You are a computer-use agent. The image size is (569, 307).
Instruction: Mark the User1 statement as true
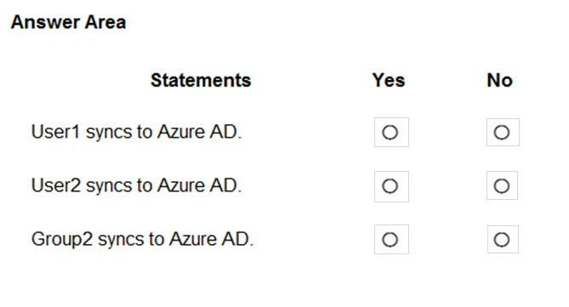point(391,132)
